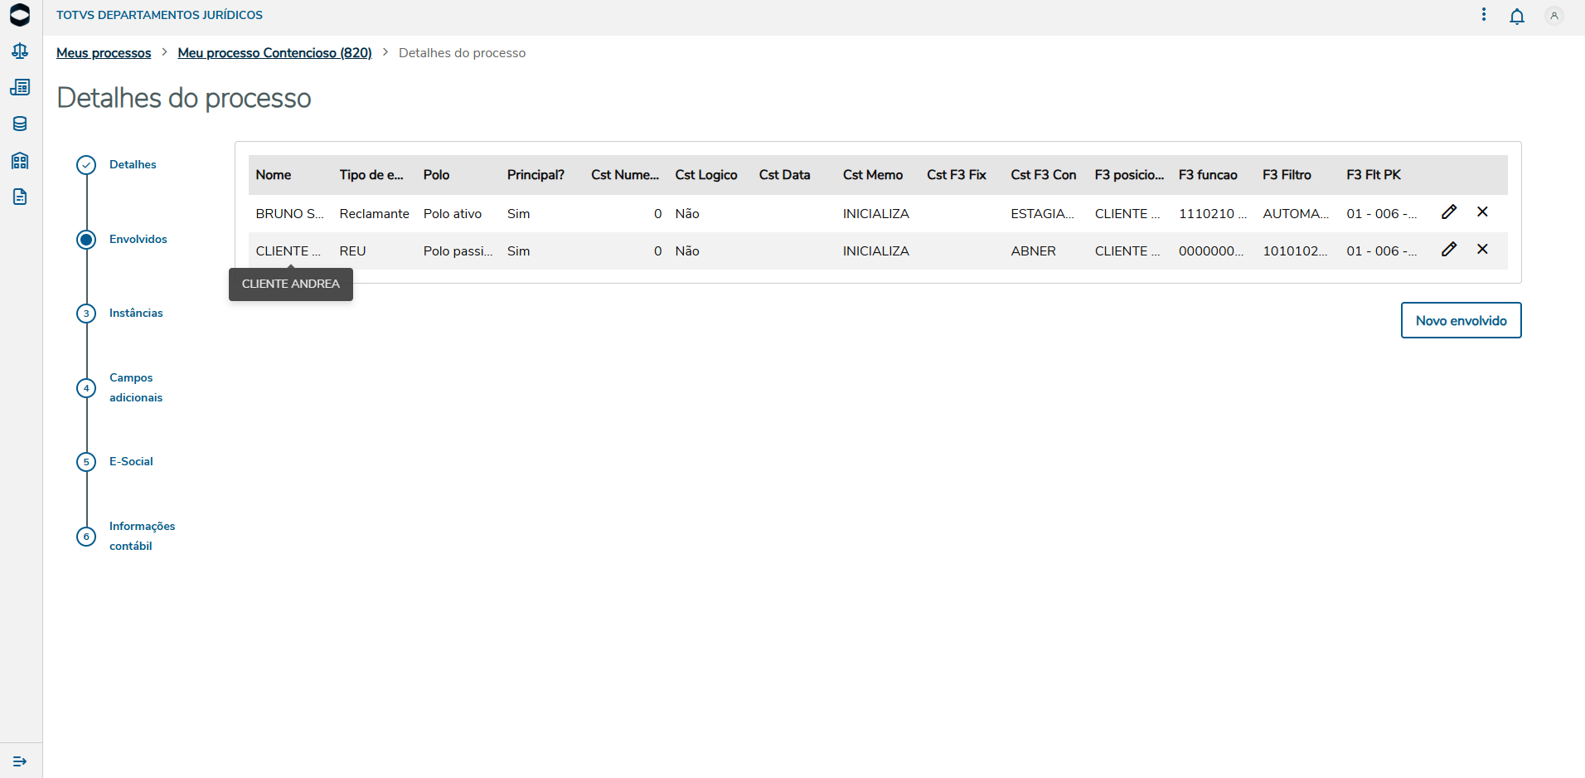Viewport: 1585px width, 778px height.
Task: Open the user avatar menu
Action: click(x=1554, y=16)
